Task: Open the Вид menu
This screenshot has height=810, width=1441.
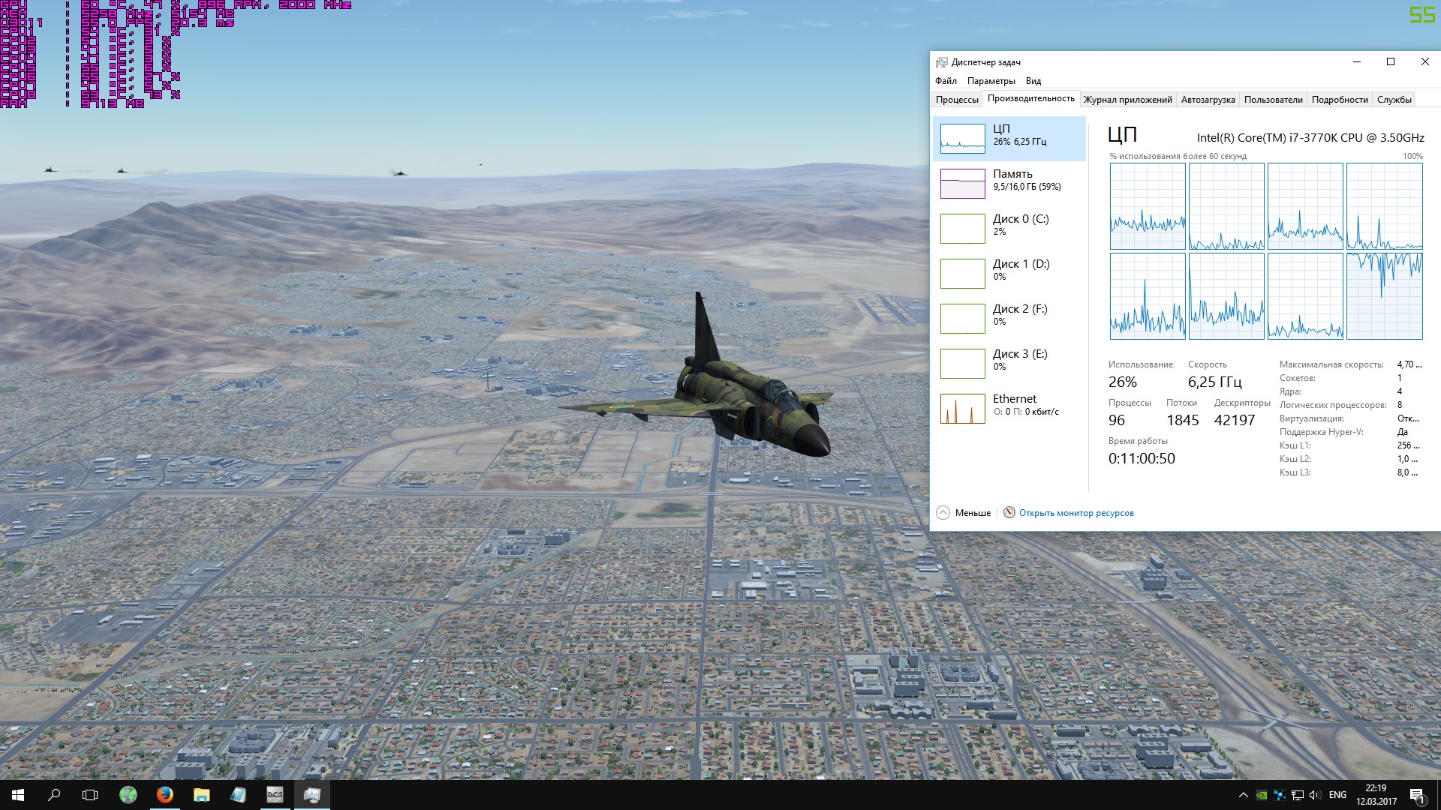Action: tap(1033, 81)
